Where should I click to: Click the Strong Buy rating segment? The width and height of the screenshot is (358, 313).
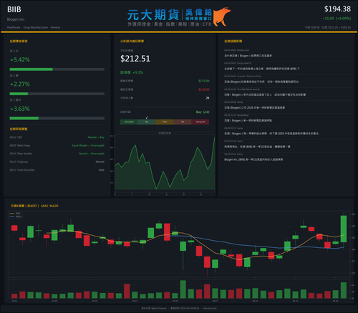(x=129, y=122)
